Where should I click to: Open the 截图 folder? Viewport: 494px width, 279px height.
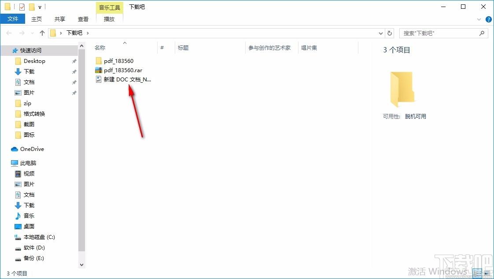[x=29, y=125]
